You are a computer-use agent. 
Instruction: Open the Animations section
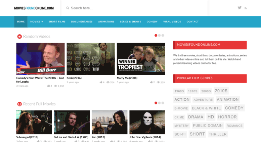tap(106, 22)
